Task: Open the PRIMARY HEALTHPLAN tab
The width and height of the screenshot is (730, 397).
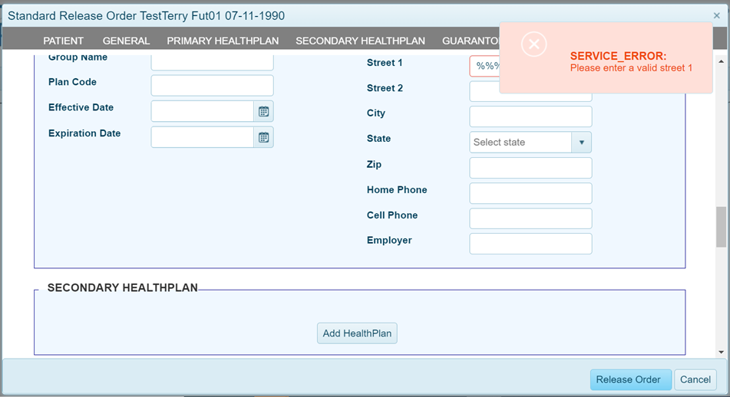Action: pyautogui.click(x=223, y=41)
